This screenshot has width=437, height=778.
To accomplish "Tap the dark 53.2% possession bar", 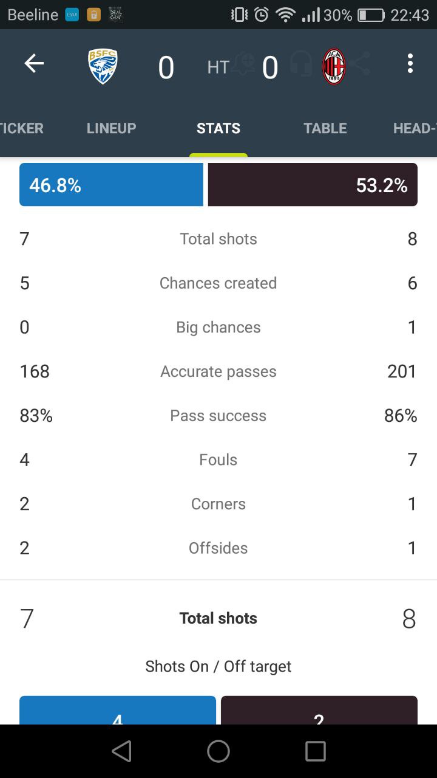I will [x=313, y=185].
